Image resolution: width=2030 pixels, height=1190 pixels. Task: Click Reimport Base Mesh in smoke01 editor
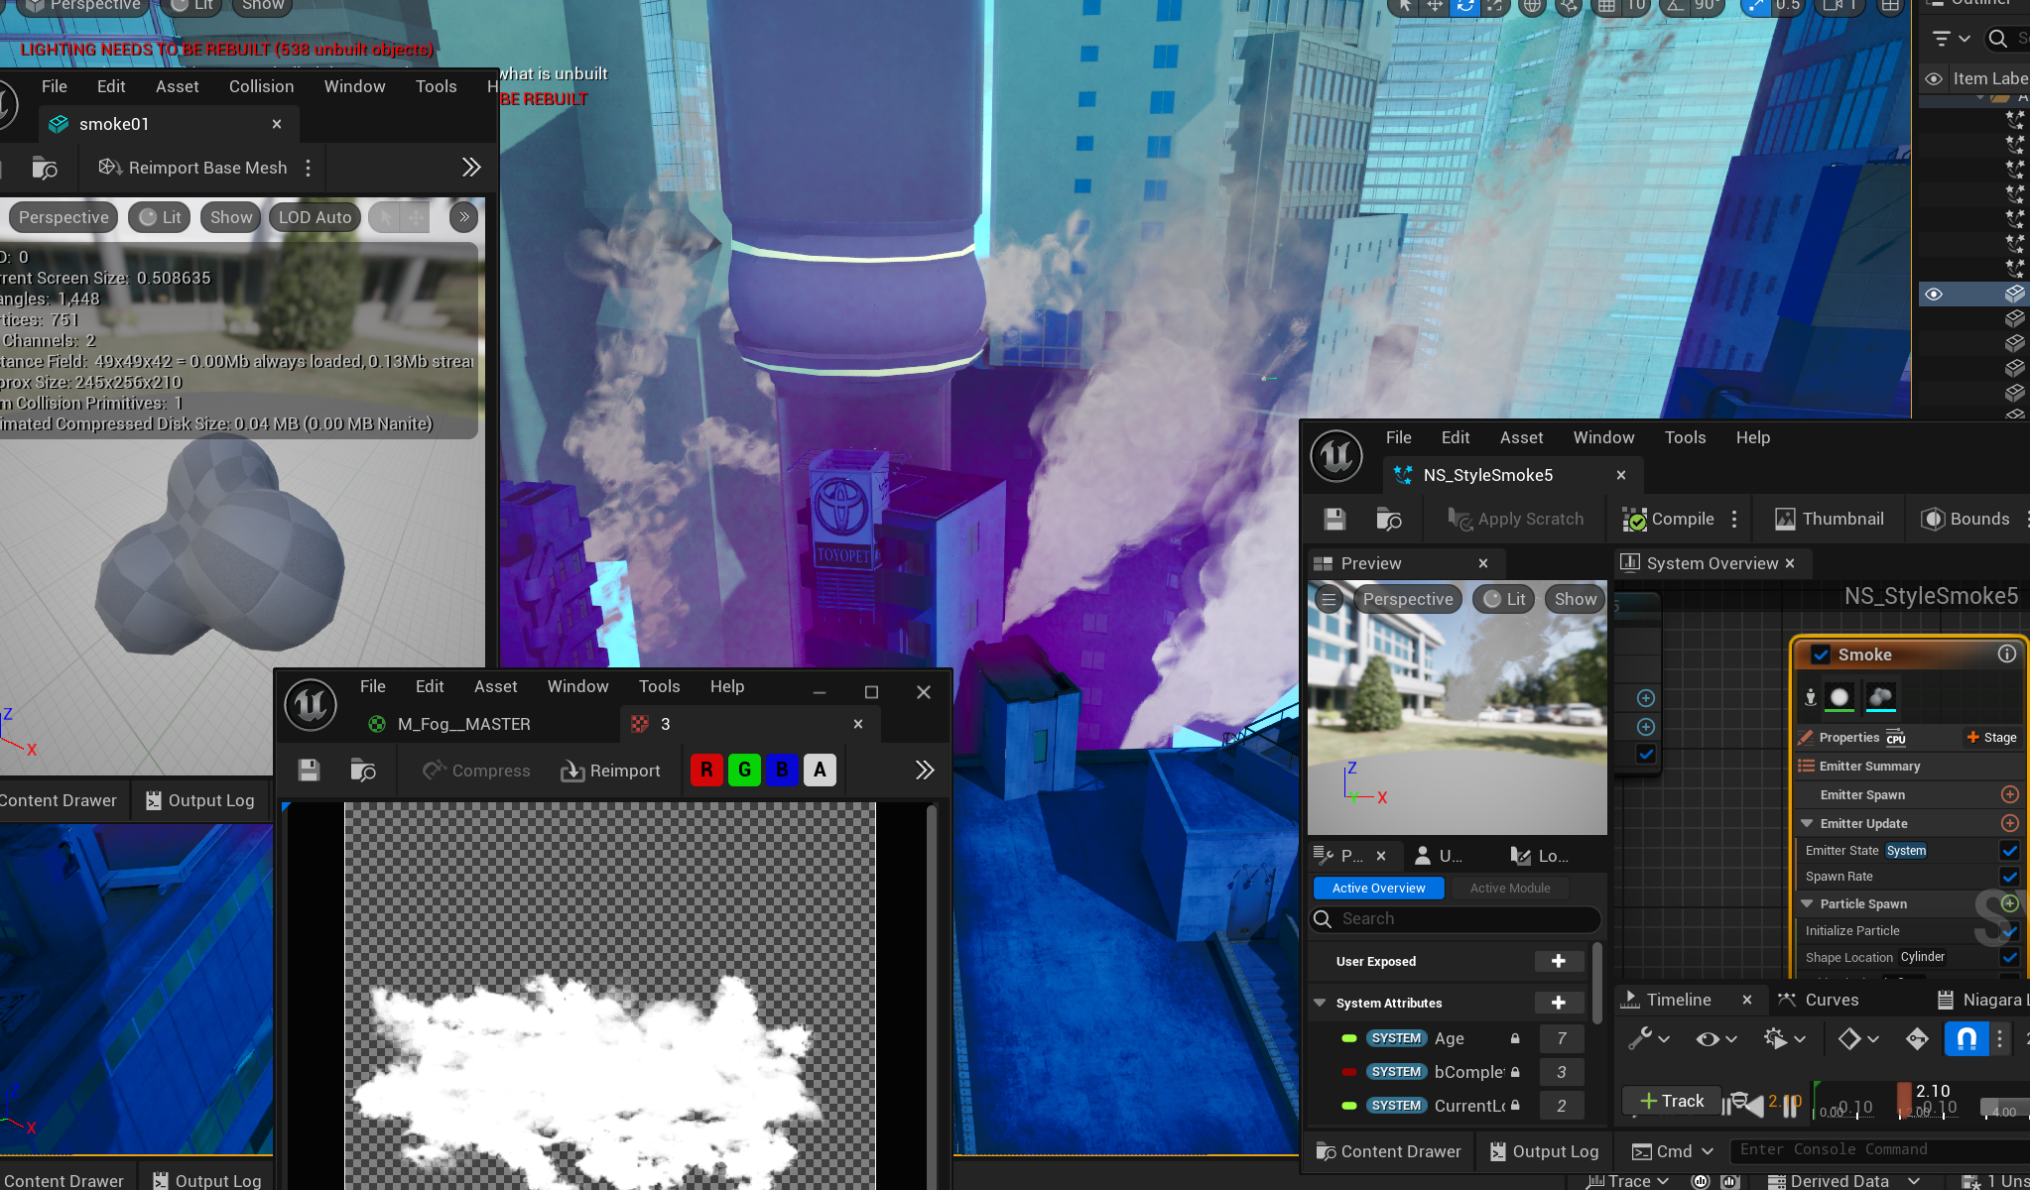(x=193, y=168)
